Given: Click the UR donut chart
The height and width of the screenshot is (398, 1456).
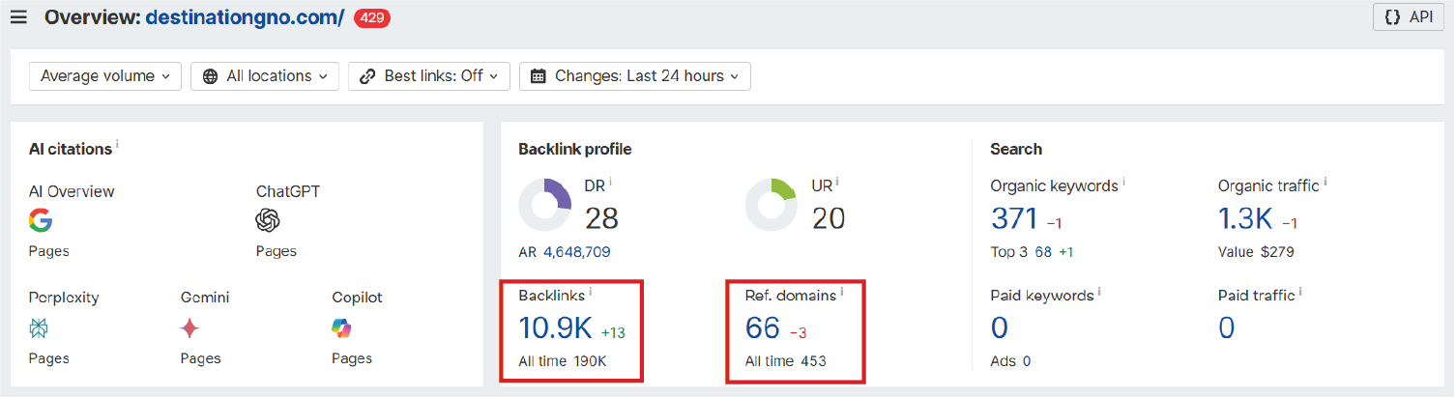Looking at the screenshot, I should click(x=772, y=205).
